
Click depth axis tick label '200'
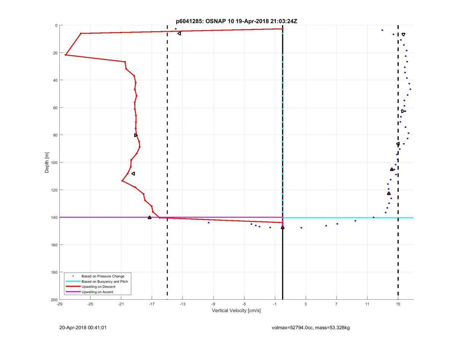[x=54, y=300]
